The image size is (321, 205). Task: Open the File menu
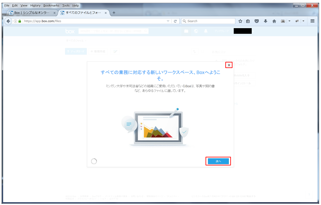click(x=7, y=6)
